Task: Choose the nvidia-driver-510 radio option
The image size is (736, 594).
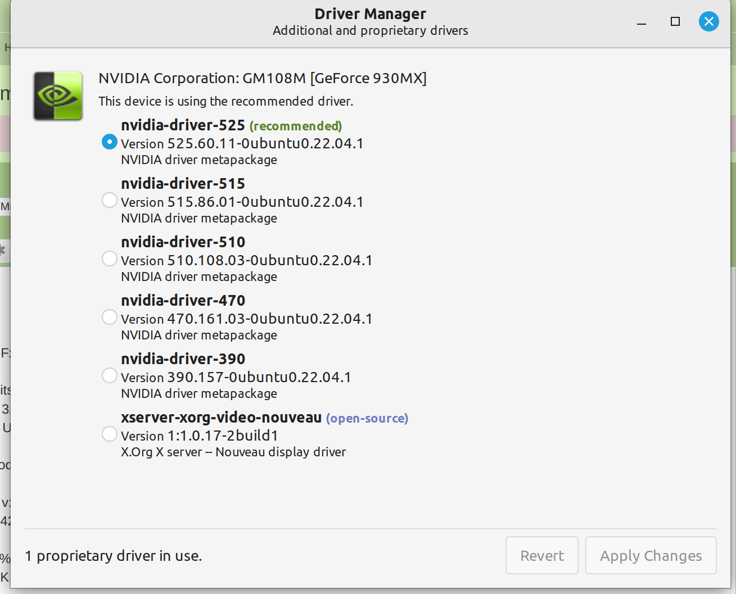Action: (110, 259)
